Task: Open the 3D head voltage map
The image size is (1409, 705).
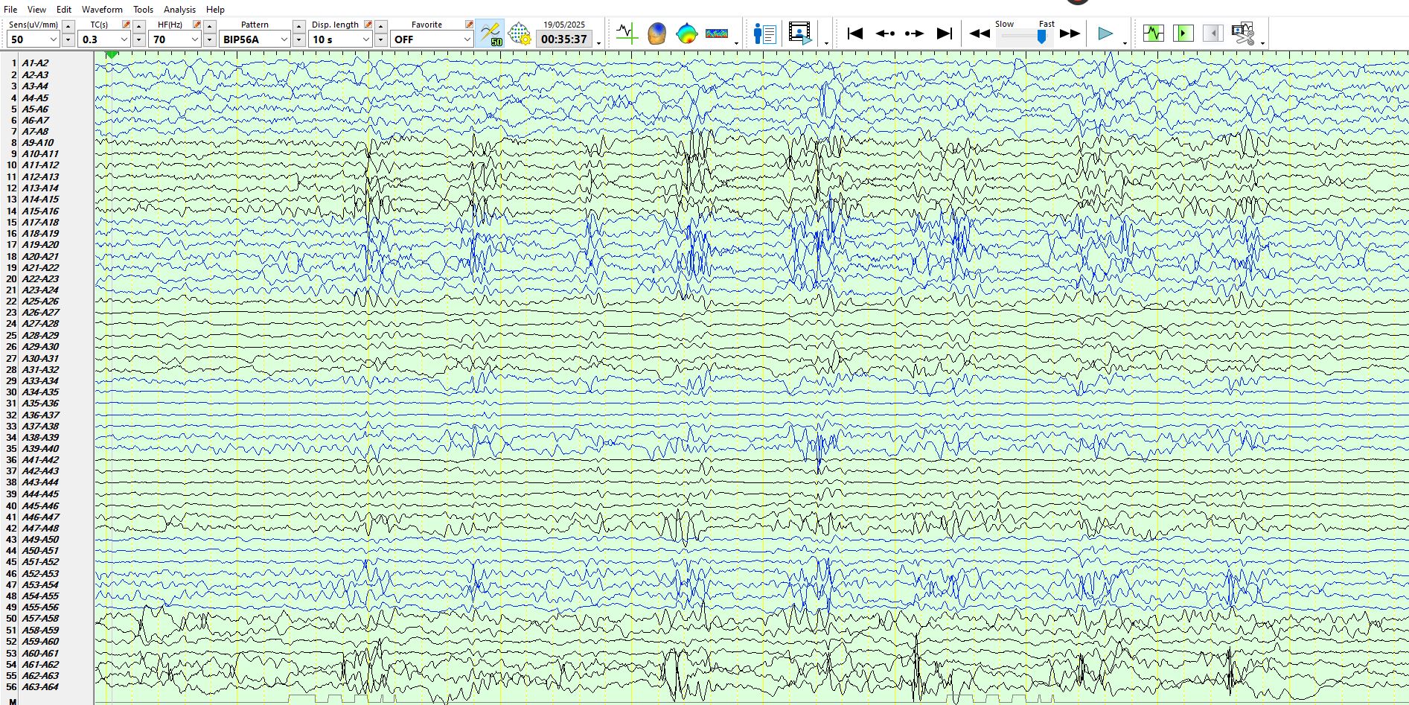Action: (x=656, y=34)
